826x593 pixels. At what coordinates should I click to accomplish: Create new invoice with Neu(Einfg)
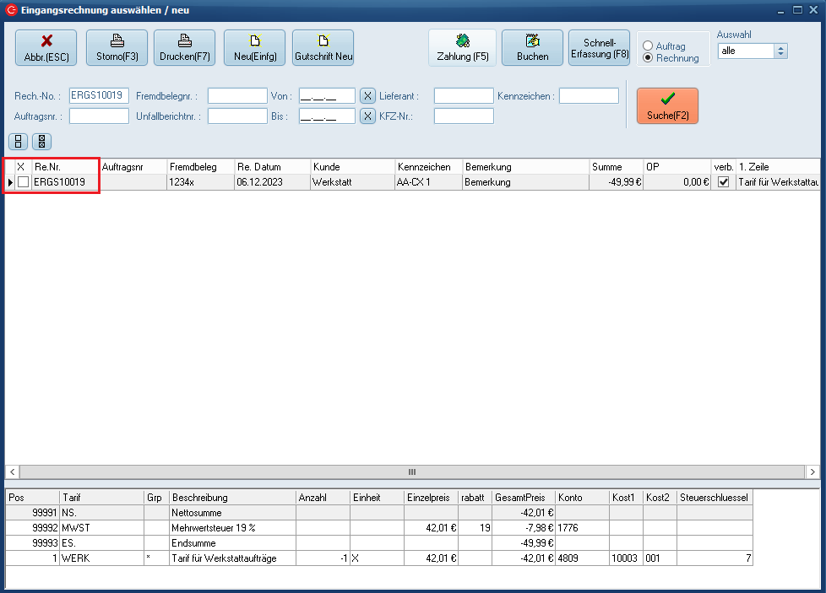(x=254, y=48)
